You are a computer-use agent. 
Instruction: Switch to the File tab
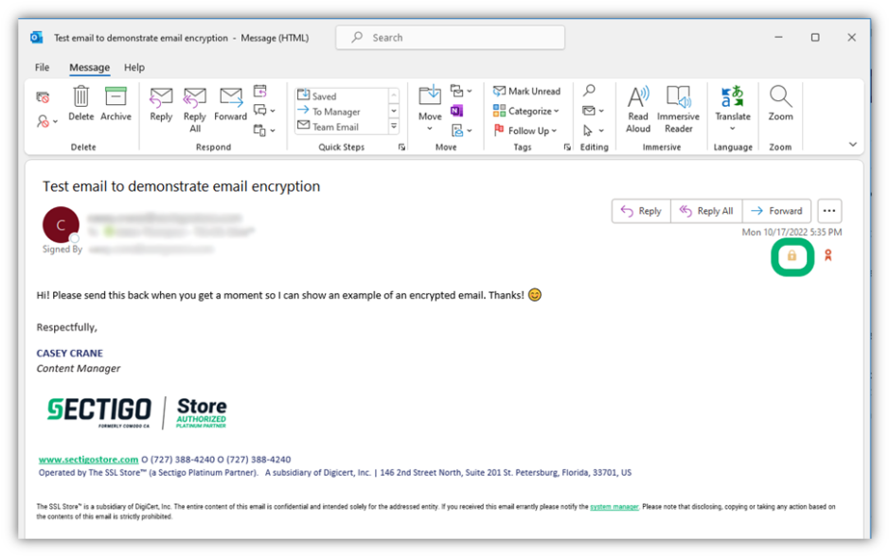point(42,67)
